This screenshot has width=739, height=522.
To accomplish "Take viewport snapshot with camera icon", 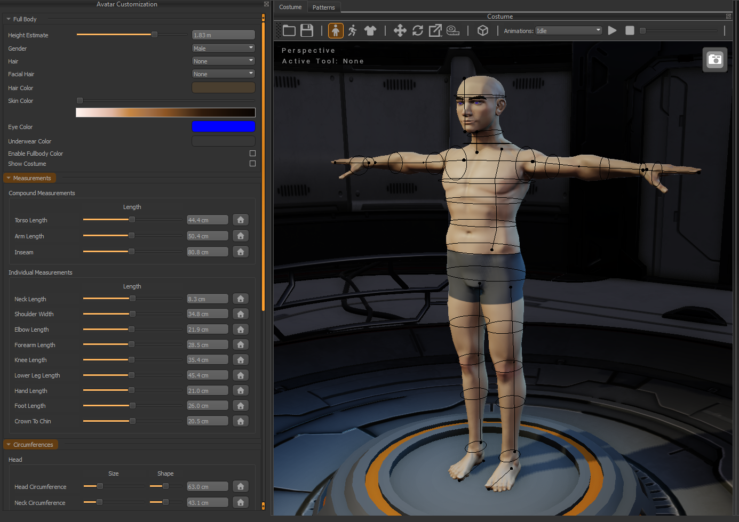I will [x=715, y=59].
